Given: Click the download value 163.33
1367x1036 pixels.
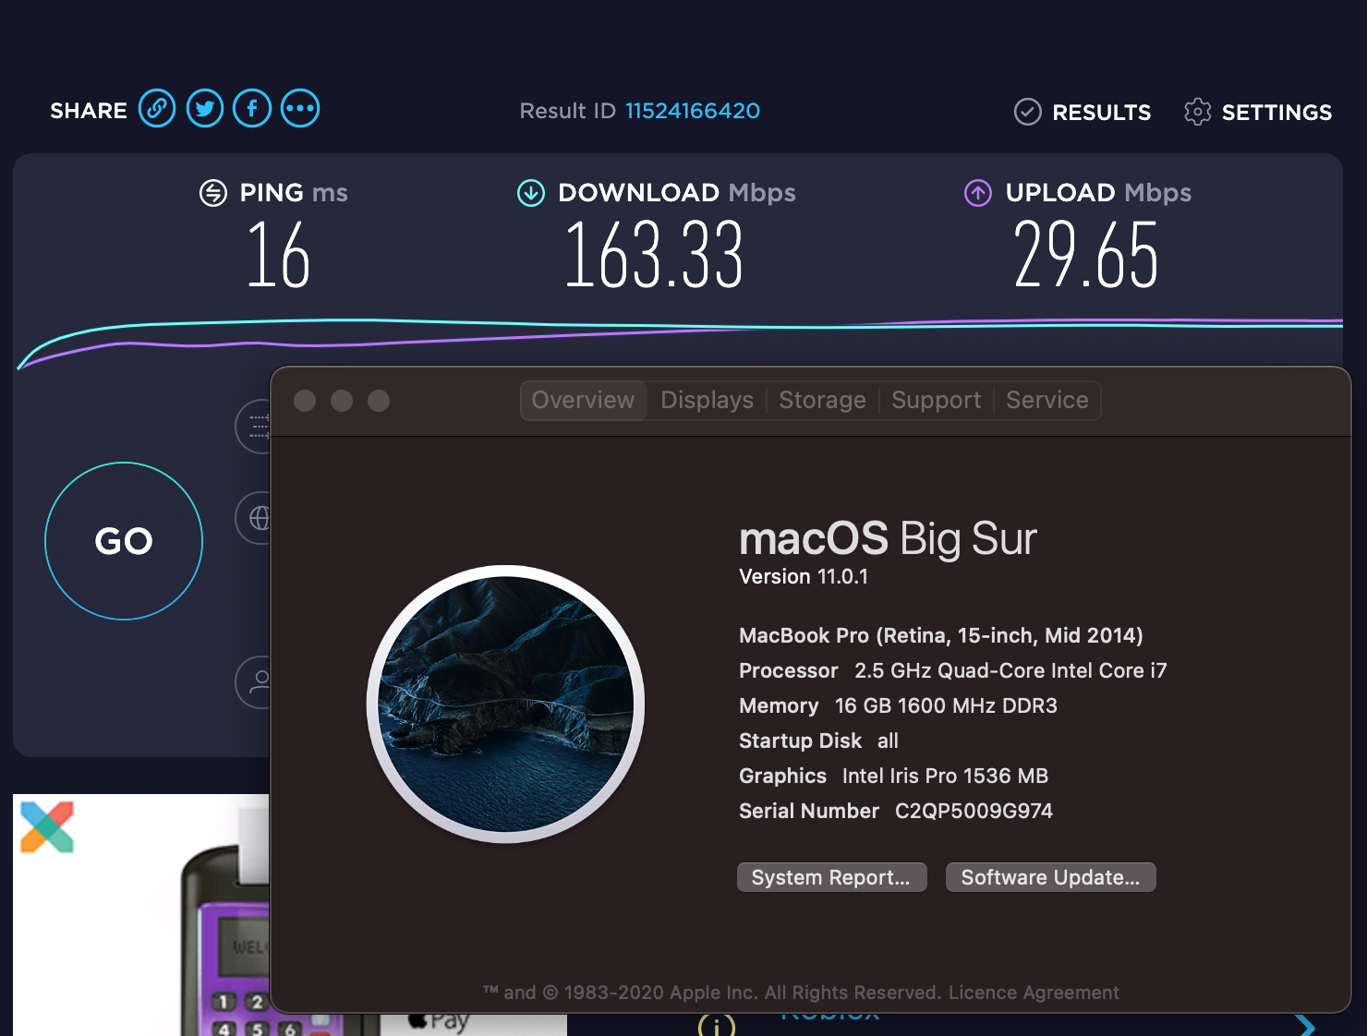Looking at the screenshot, I should pyautogui.click(x=653, y=255).
